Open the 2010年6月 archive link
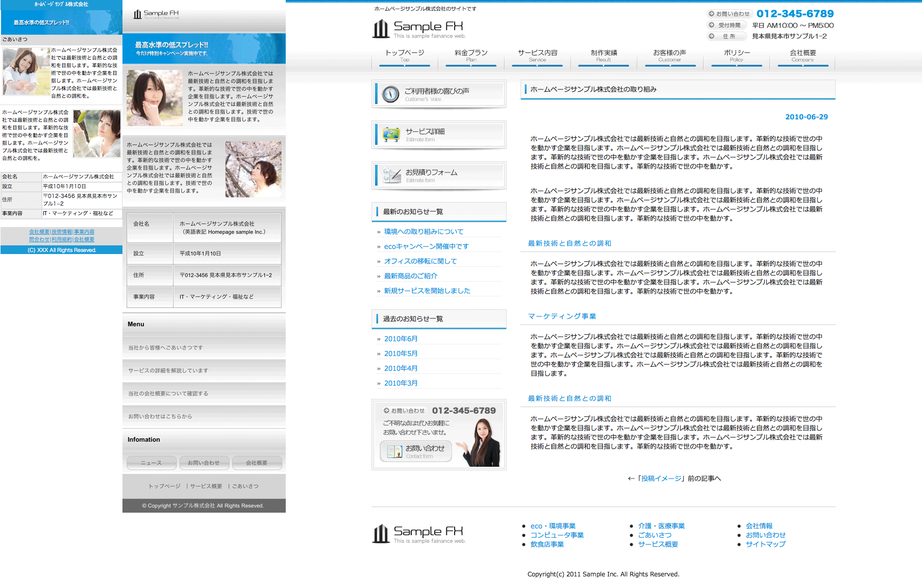Screen dimensions: 922x580 point(401,339)
